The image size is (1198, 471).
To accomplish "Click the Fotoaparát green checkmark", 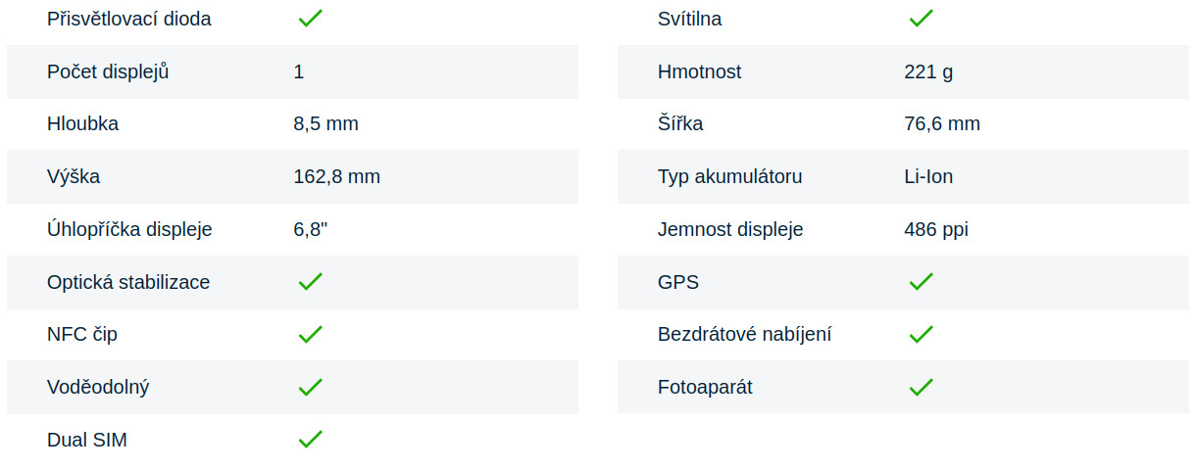I will pyautogui.click(x=921, y=388).
